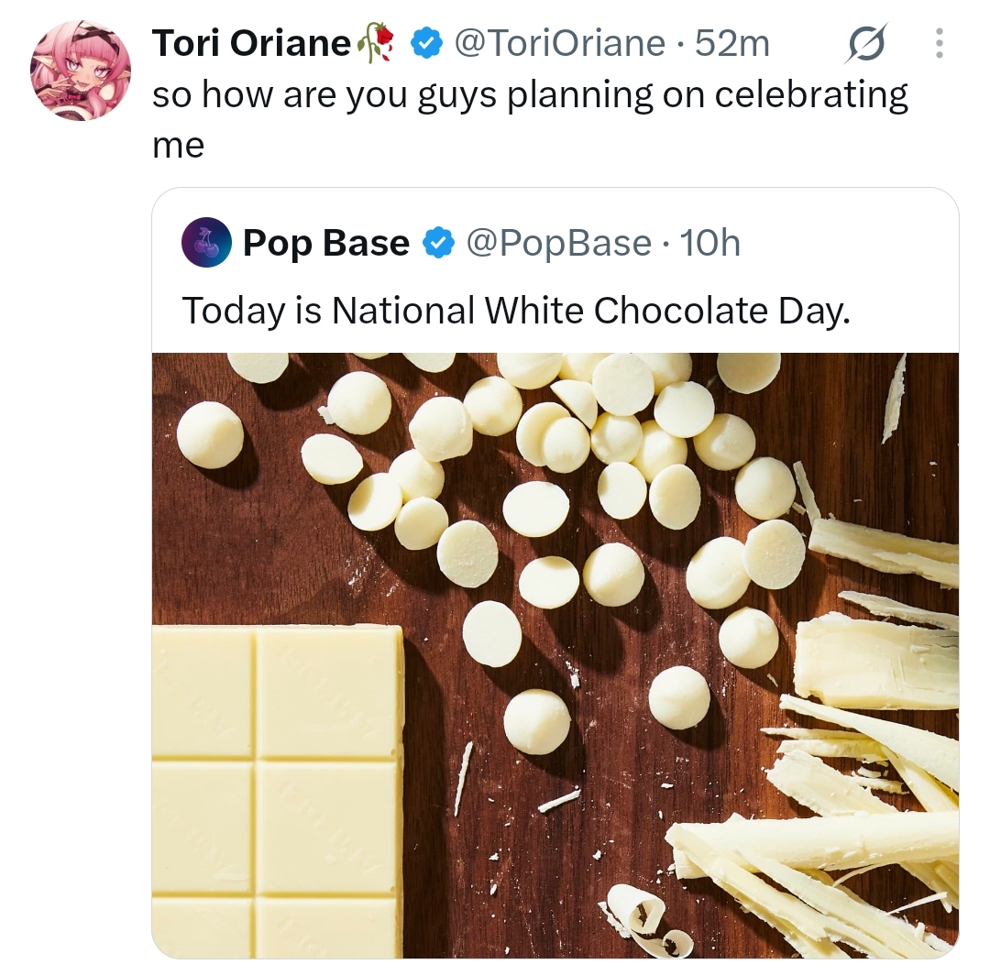Open the @ToriOriane handle link

click(559, 44)
